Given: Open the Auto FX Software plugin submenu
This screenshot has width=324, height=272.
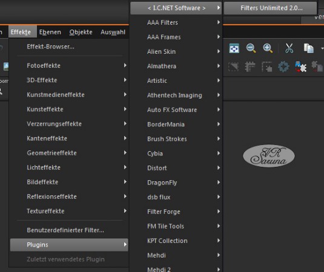Looking at the screenshot, I should [176, 110].
